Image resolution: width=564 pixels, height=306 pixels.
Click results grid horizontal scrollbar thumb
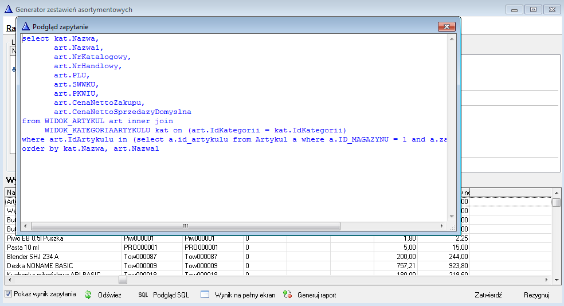click(123, 280)
